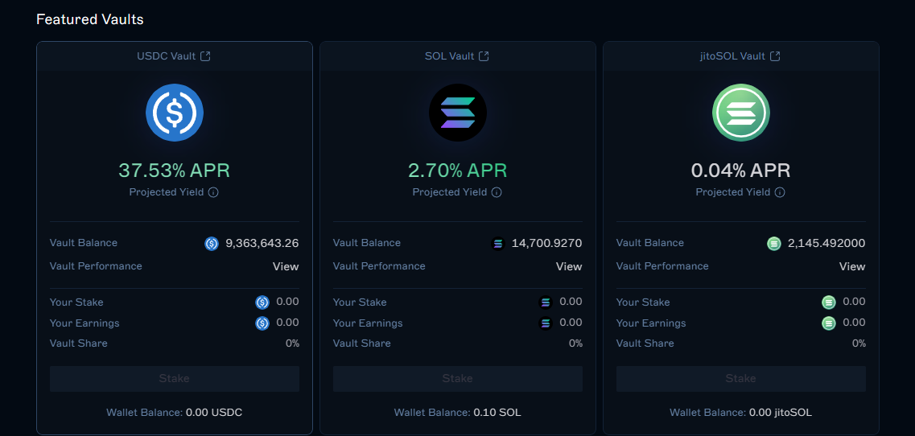Image resolution: width=915 pixels, height=436 pixels.
Task: Click the jitoSOL Projected Yield info icon
Action: pos(780,192)
